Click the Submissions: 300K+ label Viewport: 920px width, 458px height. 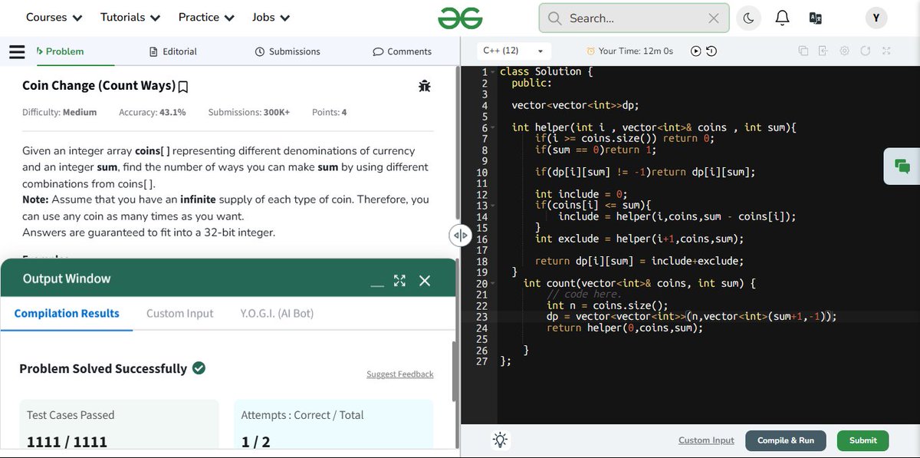(249, 112)
